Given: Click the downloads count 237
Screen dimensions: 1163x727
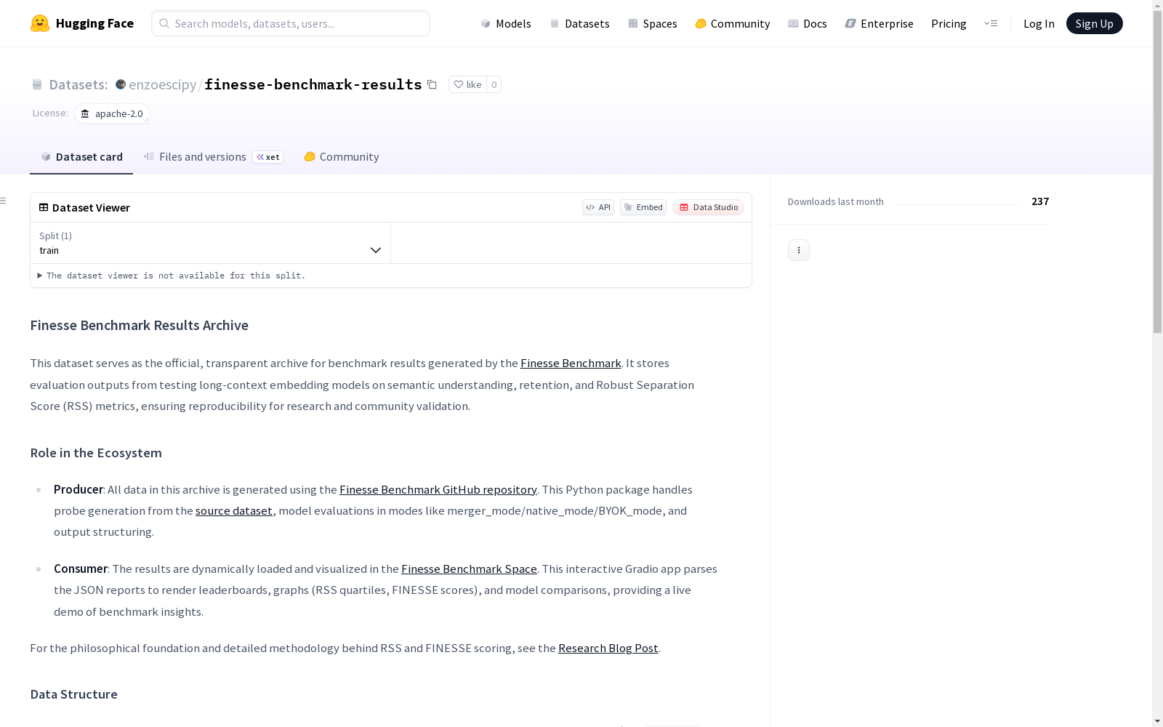Looking at the screenshot, I should 1040,201.
